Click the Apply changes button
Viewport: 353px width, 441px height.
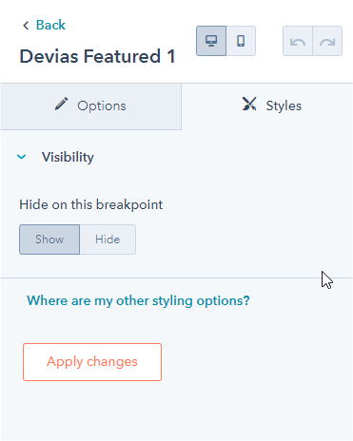(92, 362)
